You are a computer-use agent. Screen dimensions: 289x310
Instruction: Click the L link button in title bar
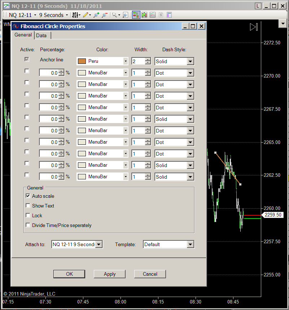tap(258, 6)
